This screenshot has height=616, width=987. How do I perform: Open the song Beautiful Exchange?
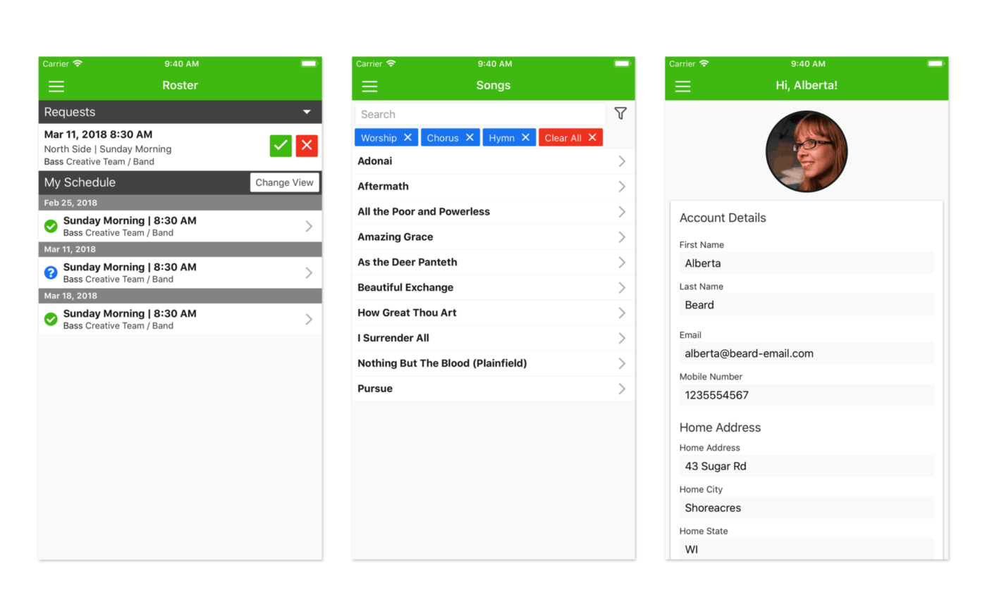(x=493, y=288)
